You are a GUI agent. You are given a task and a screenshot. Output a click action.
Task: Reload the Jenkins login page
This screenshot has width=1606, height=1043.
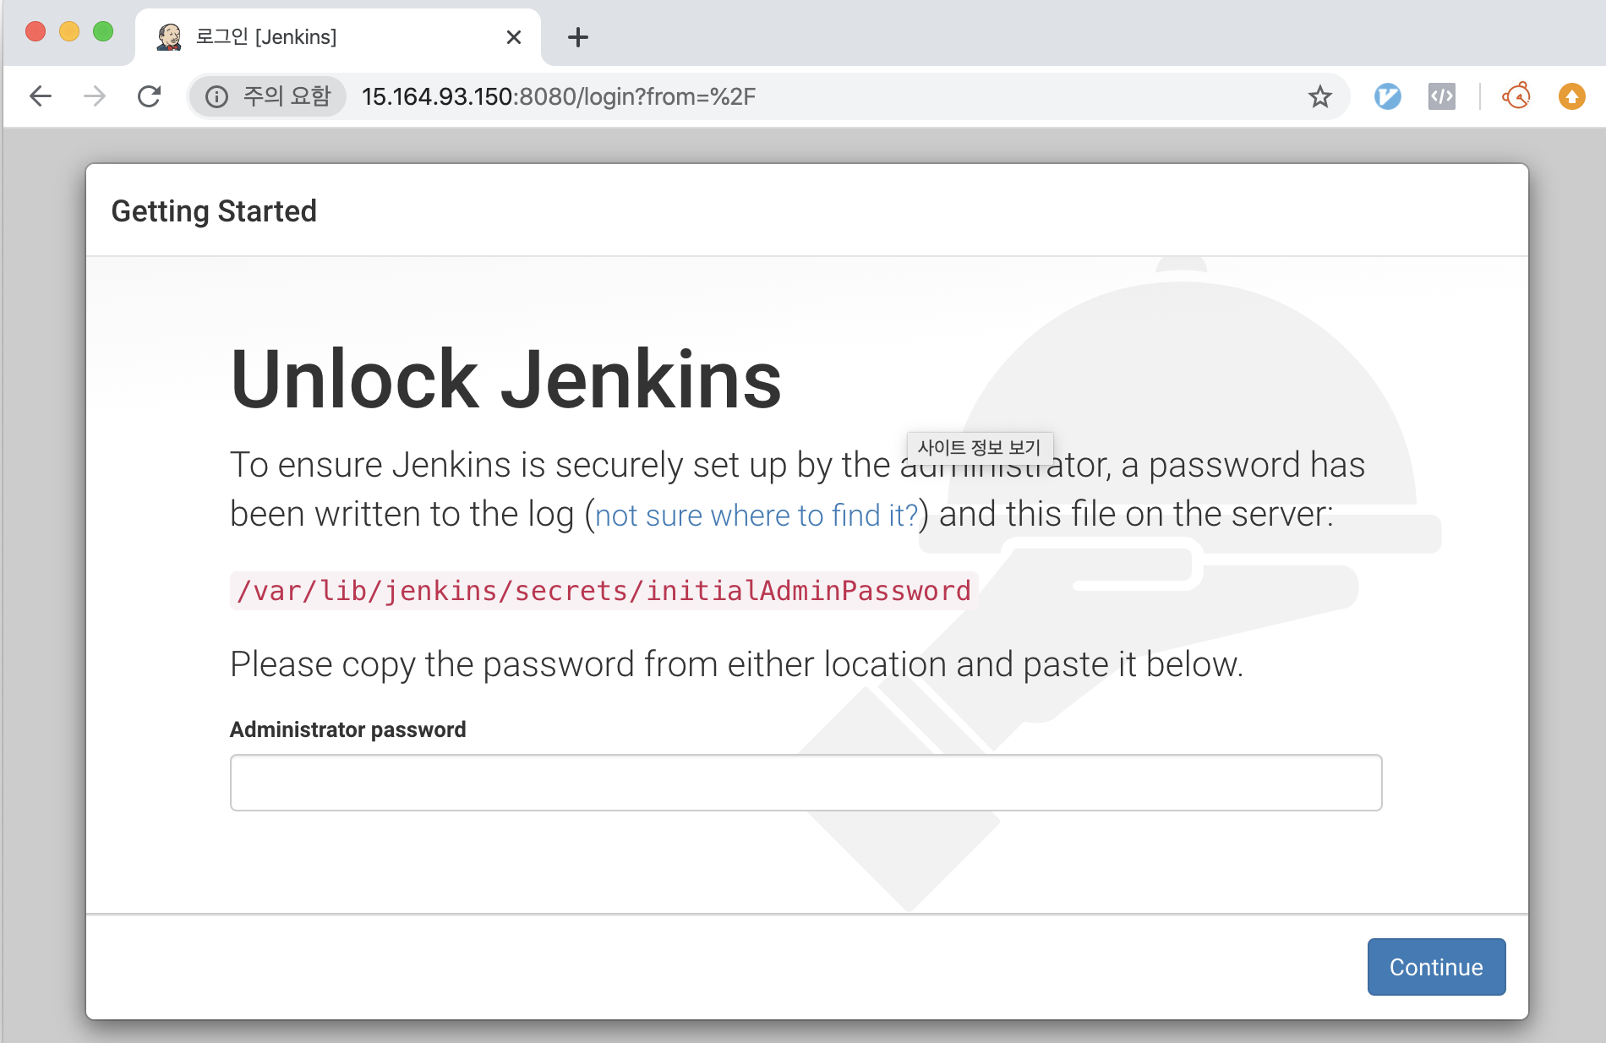pyautogui.click(x=149, y=96)
